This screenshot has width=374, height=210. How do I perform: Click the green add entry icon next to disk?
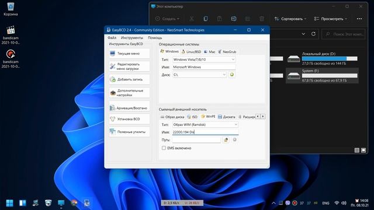point(231,75)
